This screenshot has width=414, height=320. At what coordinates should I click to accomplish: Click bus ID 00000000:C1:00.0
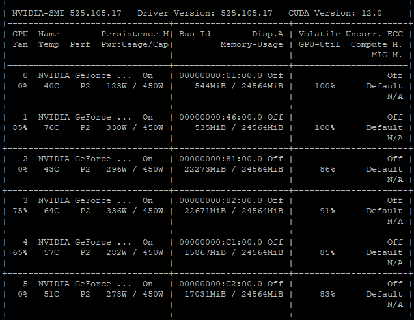(x=221, y=242)
